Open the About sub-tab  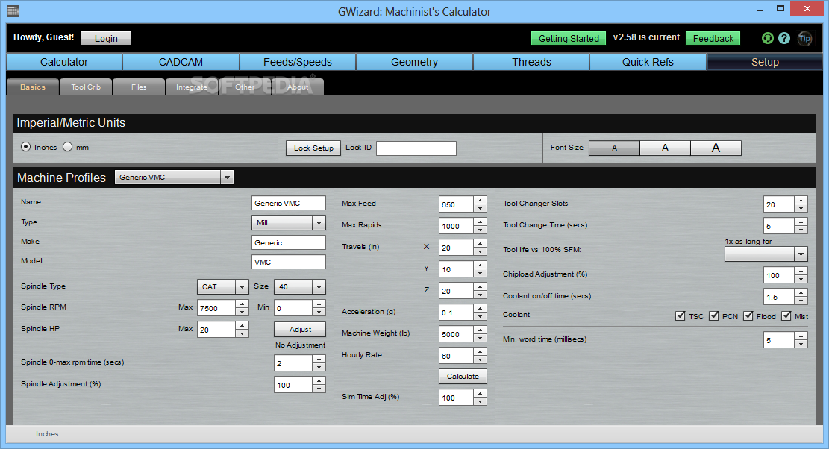pos(298,87)
